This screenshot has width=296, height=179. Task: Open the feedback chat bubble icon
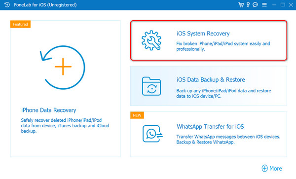(255, 5)
